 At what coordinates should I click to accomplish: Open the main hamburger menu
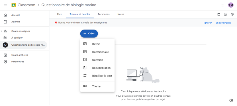(5, 5)
